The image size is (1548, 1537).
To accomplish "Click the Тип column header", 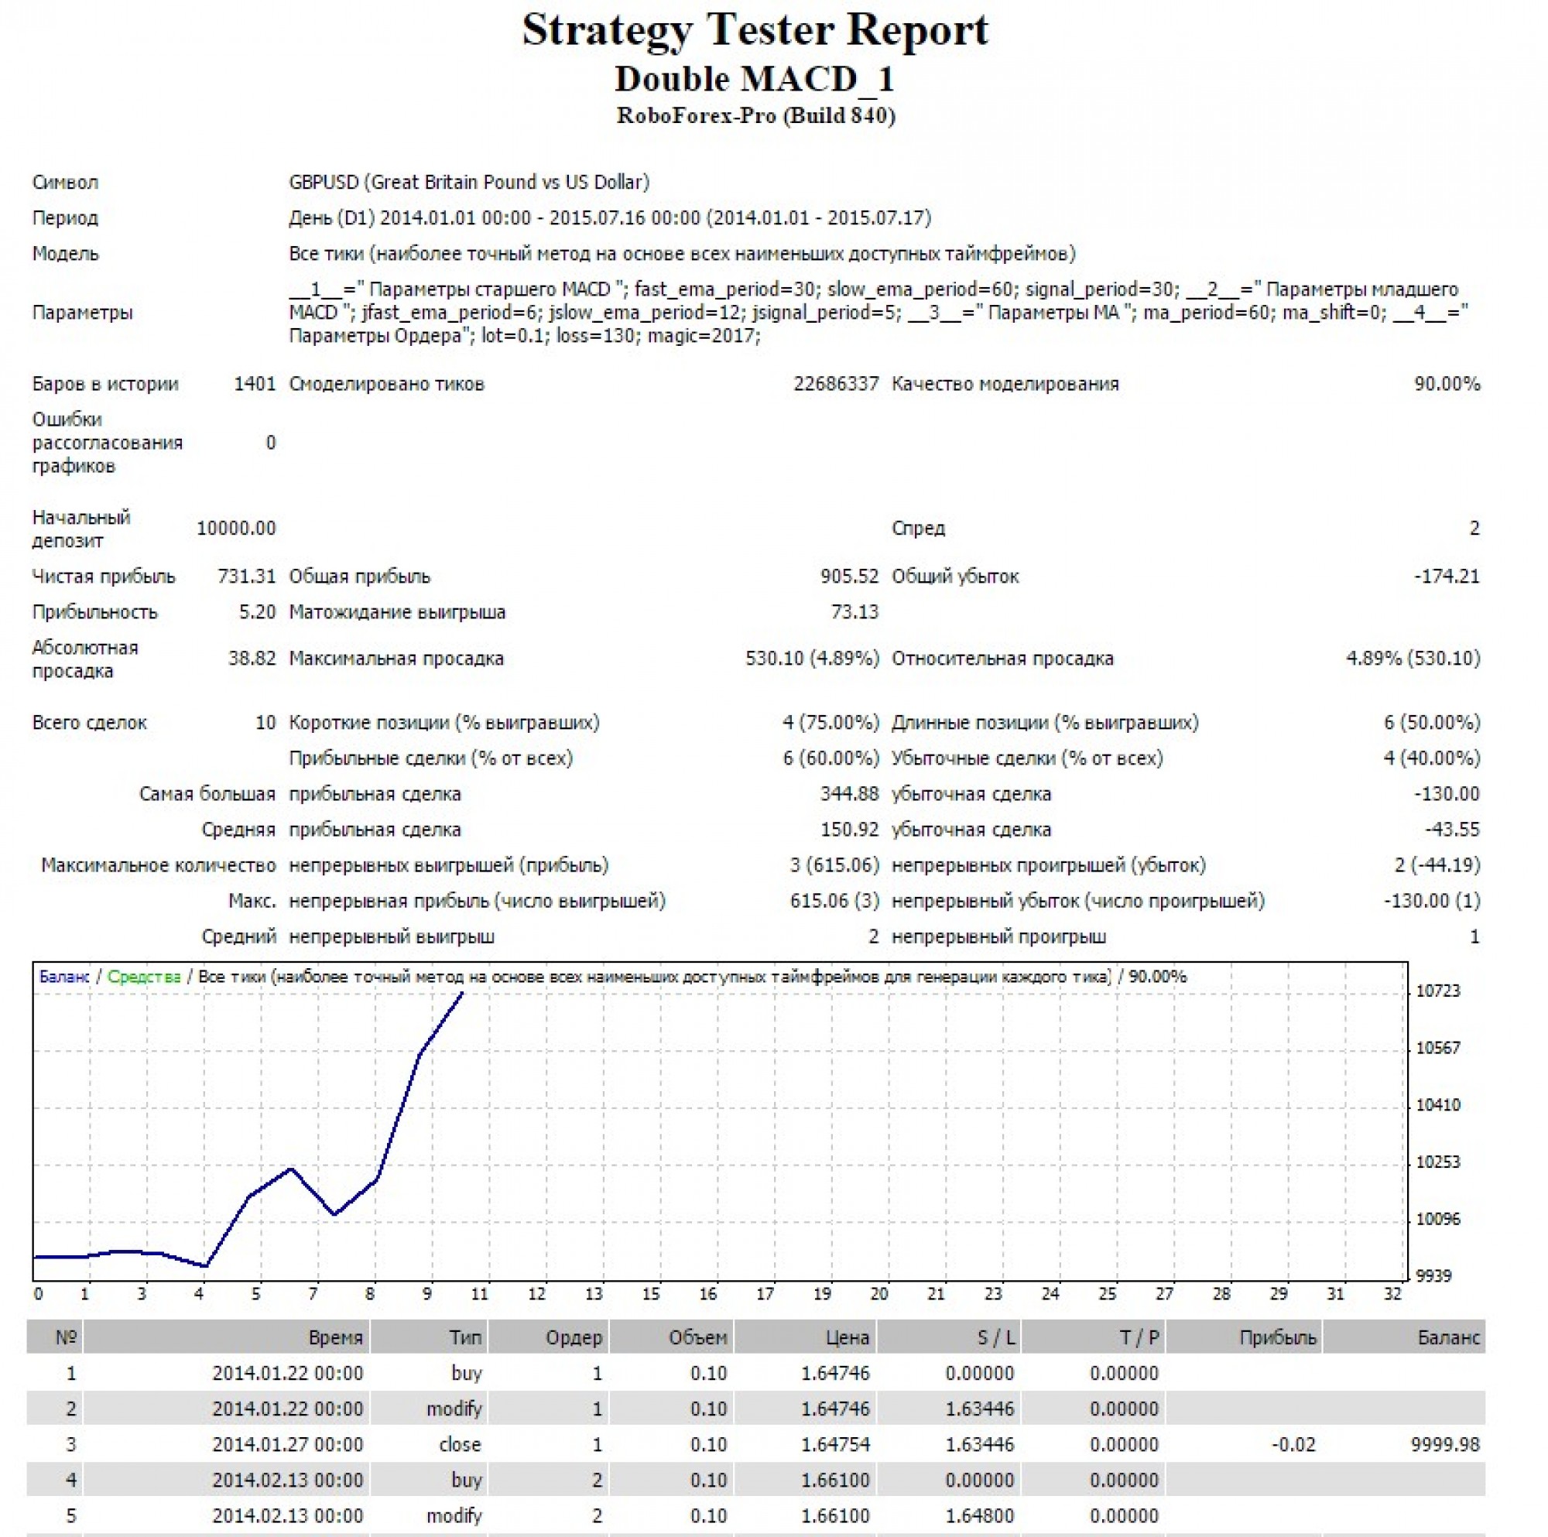I will [465, 1337].
